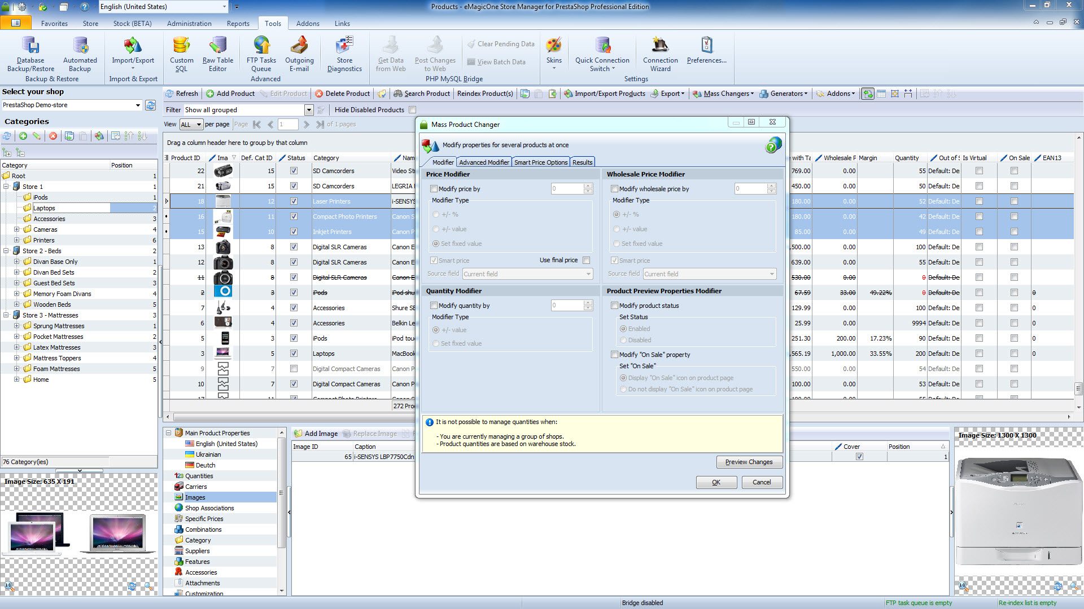Click the Mass Product Changer help icon
This screenshot has height=609, width=1084.
(772, 145)
